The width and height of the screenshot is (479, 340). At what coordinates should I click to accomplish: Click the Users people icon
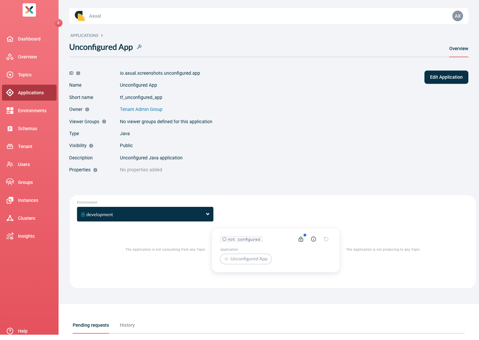pos(10,164)
